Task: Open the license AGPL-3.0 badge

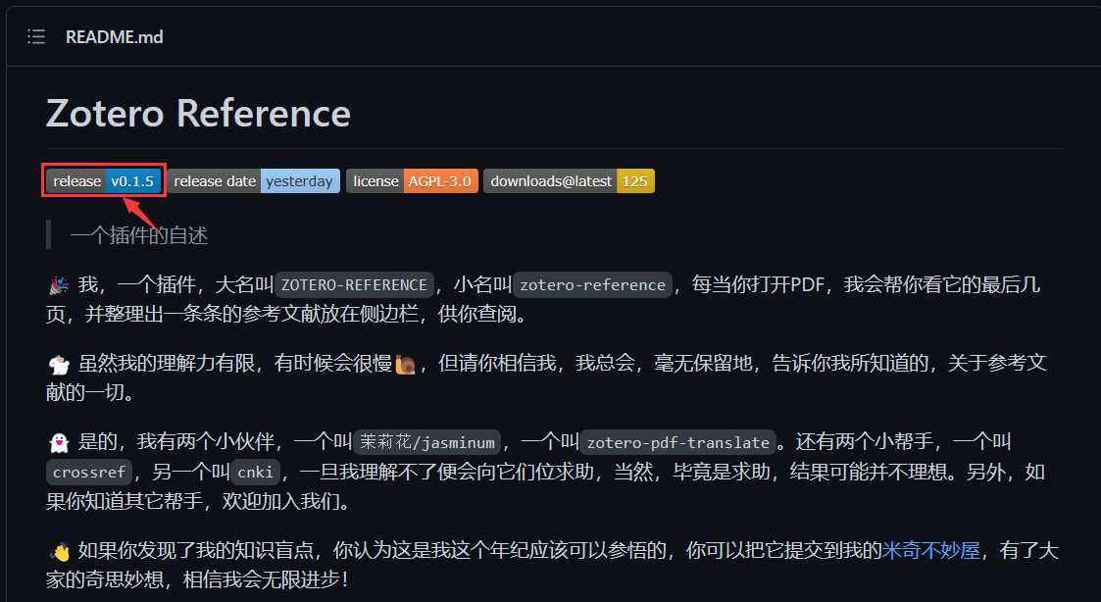Action: [x=412, y=181]
